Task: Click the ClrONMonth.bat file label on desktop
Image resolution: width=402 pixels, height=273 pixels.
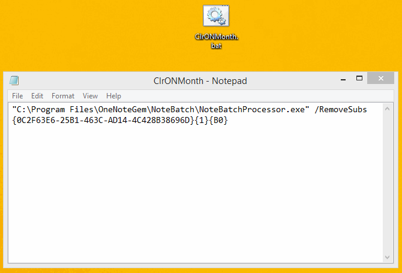Action: 217,41
